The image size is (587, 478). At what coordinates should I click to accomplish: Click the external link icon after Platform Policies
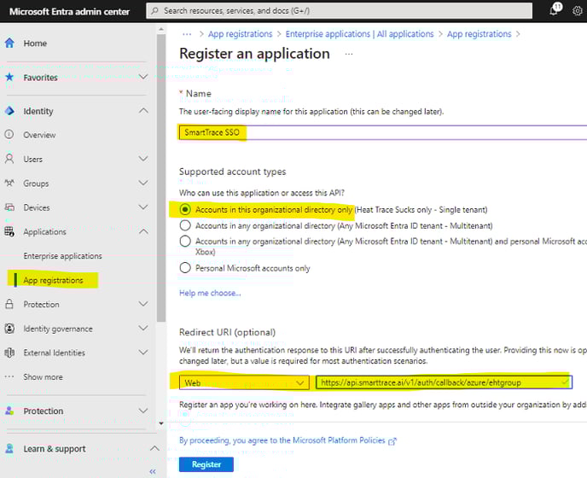[392, 441]
